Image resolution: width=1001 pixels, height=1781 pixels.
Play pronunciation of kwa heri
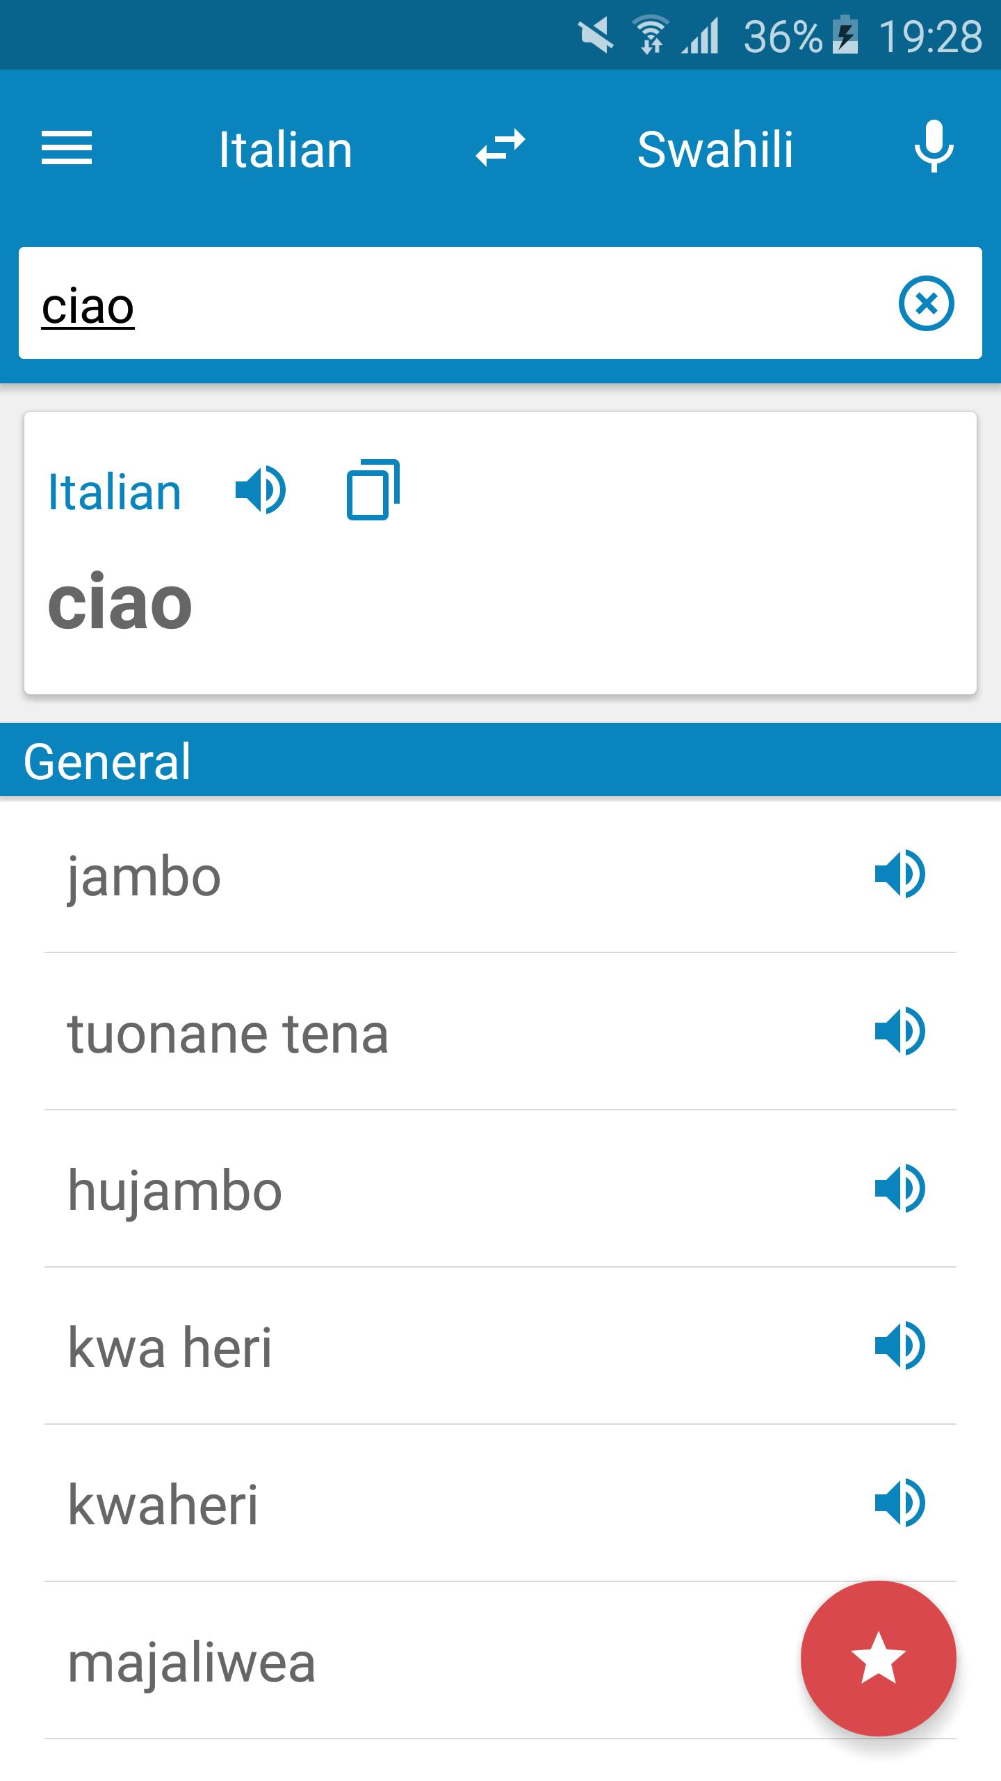[900, 1345]
